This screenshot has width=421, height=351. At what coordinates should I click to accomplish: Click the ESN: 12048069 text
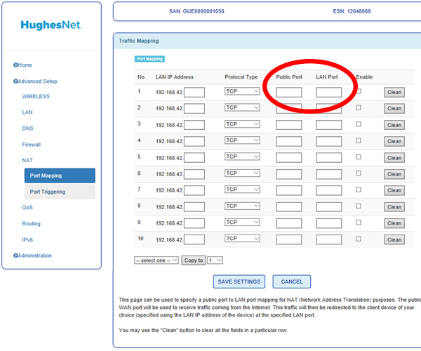click(352, 11)
